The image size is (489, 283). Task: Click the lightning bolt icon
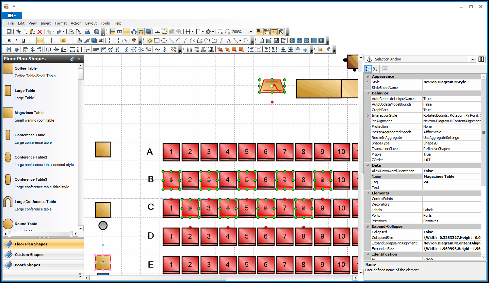[x=134, y=41]
